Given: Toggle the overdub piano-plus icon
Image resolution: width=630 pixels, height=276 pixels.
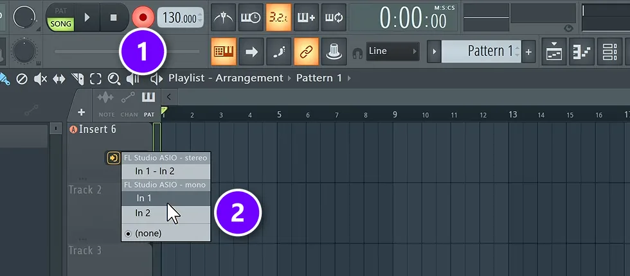Looking at the screenshot, I should (306, 18).
